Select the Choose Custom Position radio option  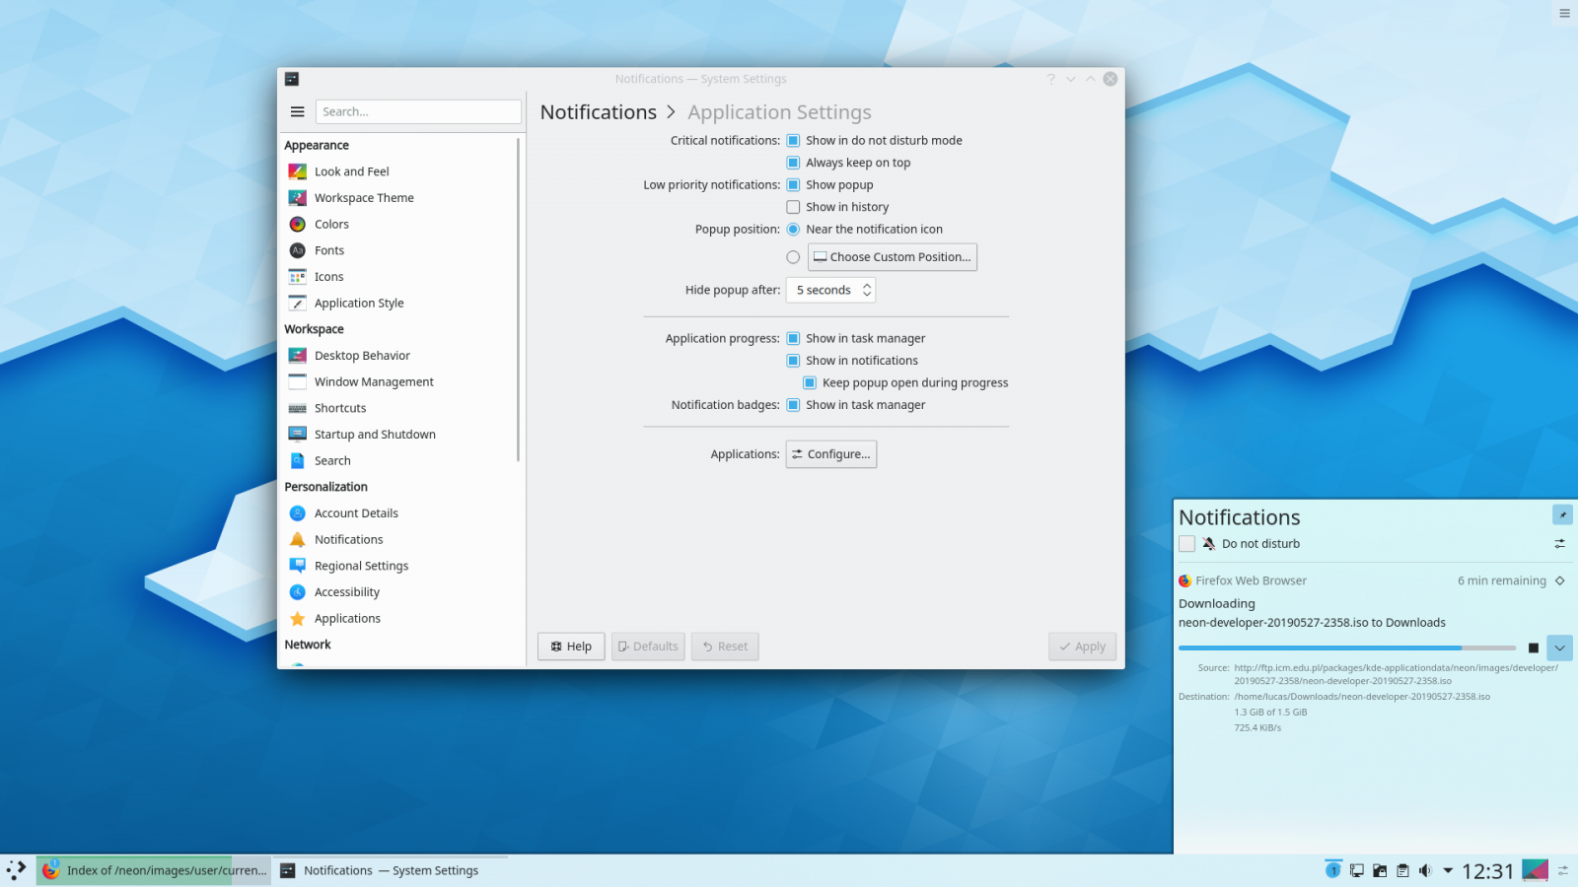click(x=793, y=256)
